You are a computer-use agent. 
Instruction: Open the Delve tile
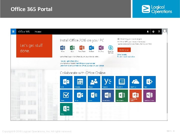pos(80,96)
